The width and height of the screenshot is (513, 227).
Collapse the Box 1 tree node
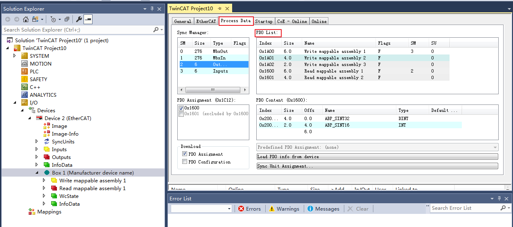[x=37, y=173]
